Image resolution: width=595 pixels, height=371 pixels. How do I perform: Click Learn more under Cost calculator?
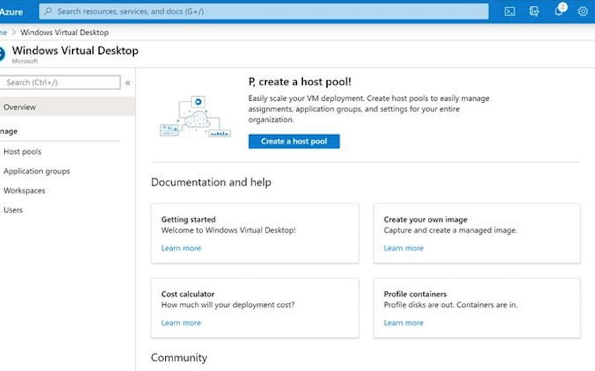tap(181, 322)
